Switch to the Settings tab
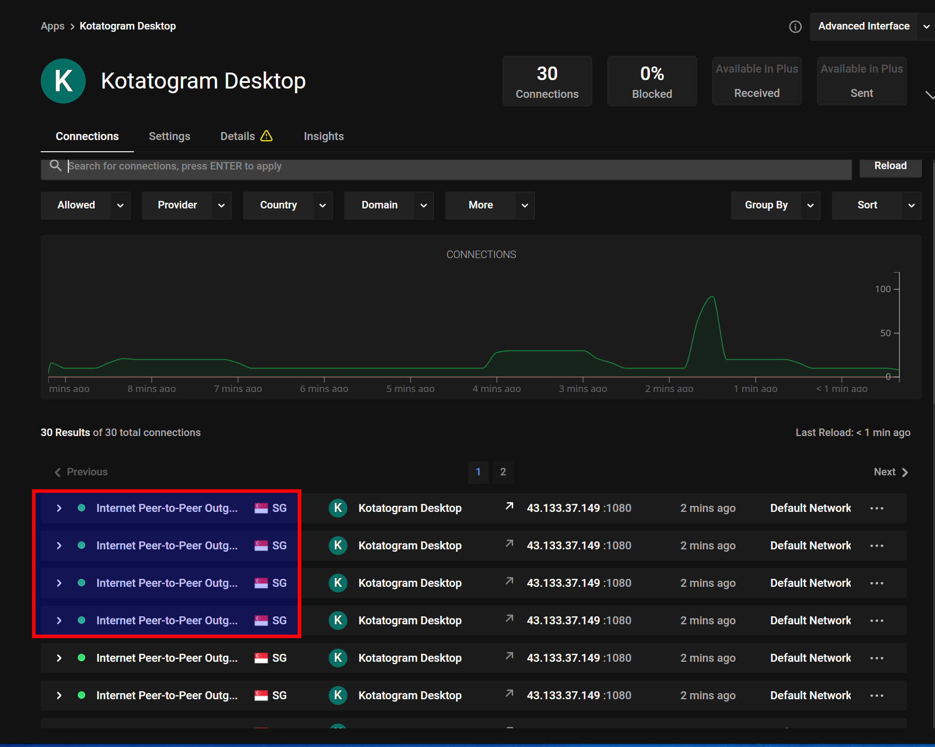Viewport: 935px width, 747px height. [x=169, y=136]
